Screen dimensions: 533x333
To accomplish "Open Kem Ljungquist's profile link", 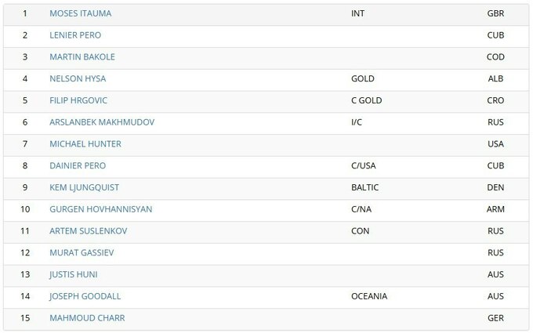I will pos(84,188).
